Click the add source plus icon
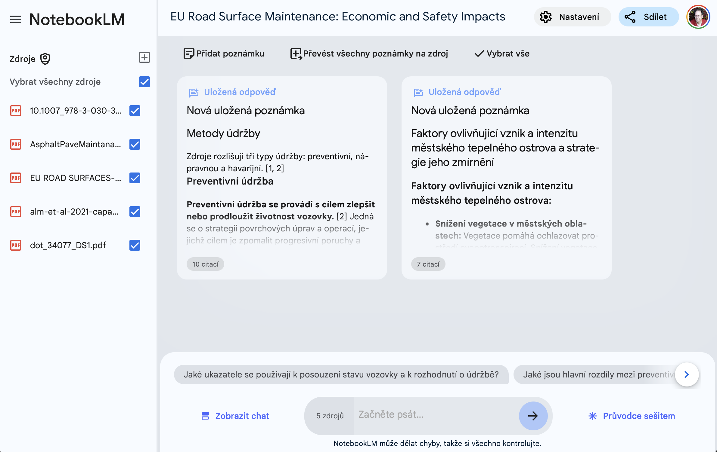 (x=144, y=57)
